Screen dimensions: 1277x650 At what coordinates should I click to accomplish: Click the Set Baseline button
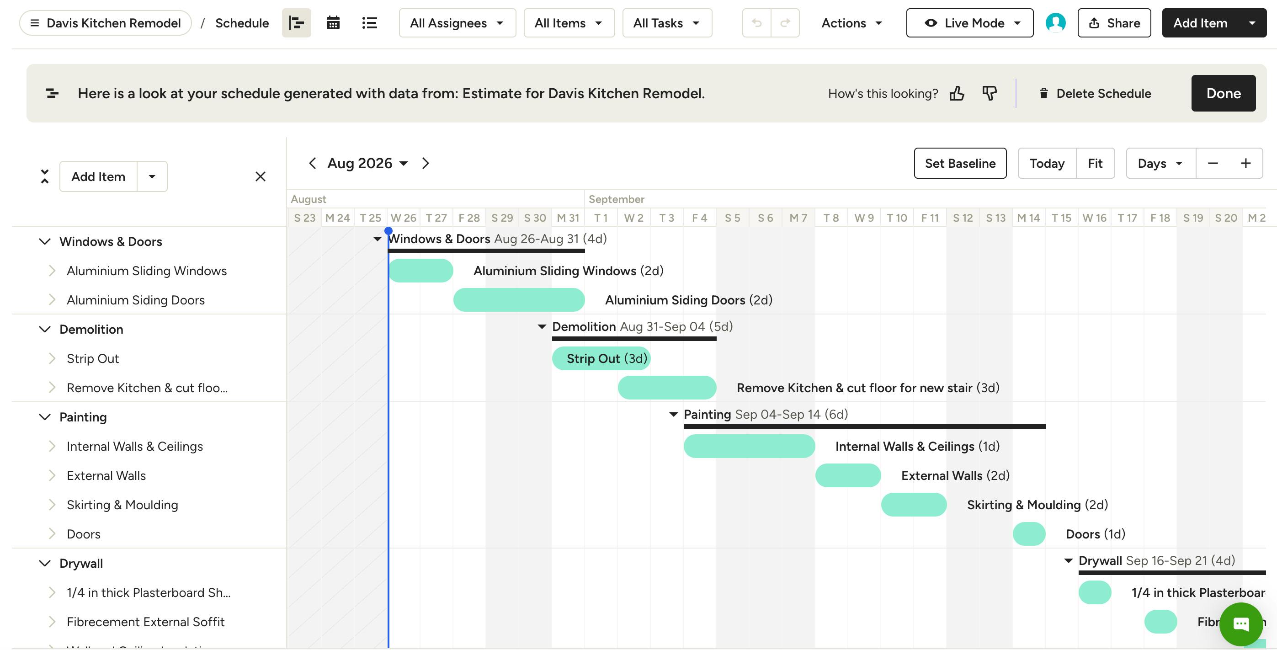(960, 163)
